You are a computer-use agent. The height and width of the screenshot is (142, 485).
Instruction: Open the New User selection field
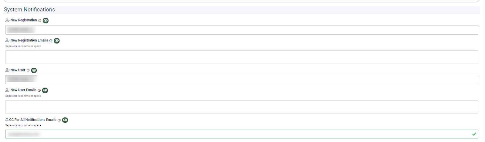242,79
